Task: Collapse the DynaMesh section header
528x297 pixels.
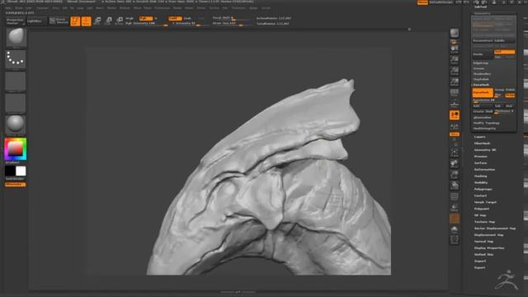Action: pyautogui.click(x=481, y=85)
